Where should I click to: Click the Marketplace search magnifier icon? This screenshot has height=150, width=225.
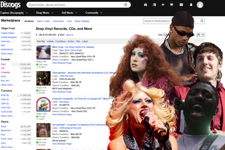tap(202, 21)
